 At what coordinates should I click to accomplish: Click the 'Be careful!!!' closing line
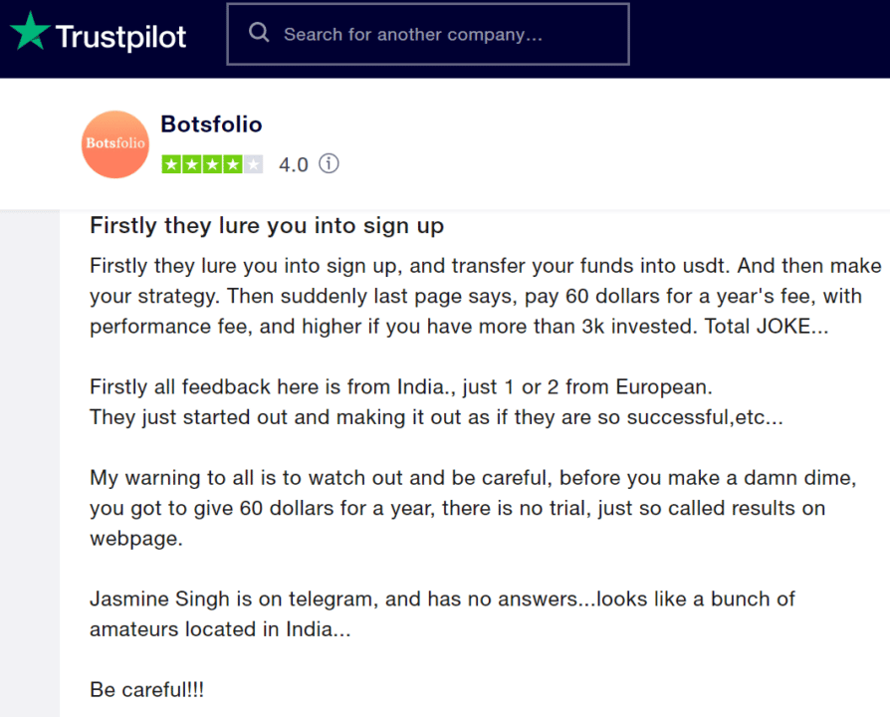pos(146,690)
